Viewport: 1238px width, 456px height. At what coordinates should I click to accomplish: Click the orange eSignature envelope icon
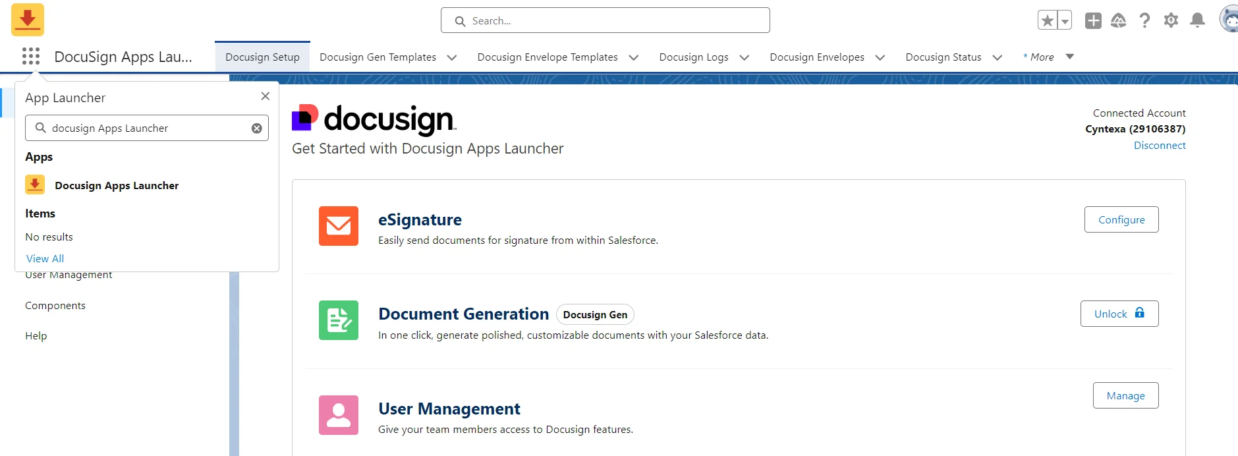339,226
